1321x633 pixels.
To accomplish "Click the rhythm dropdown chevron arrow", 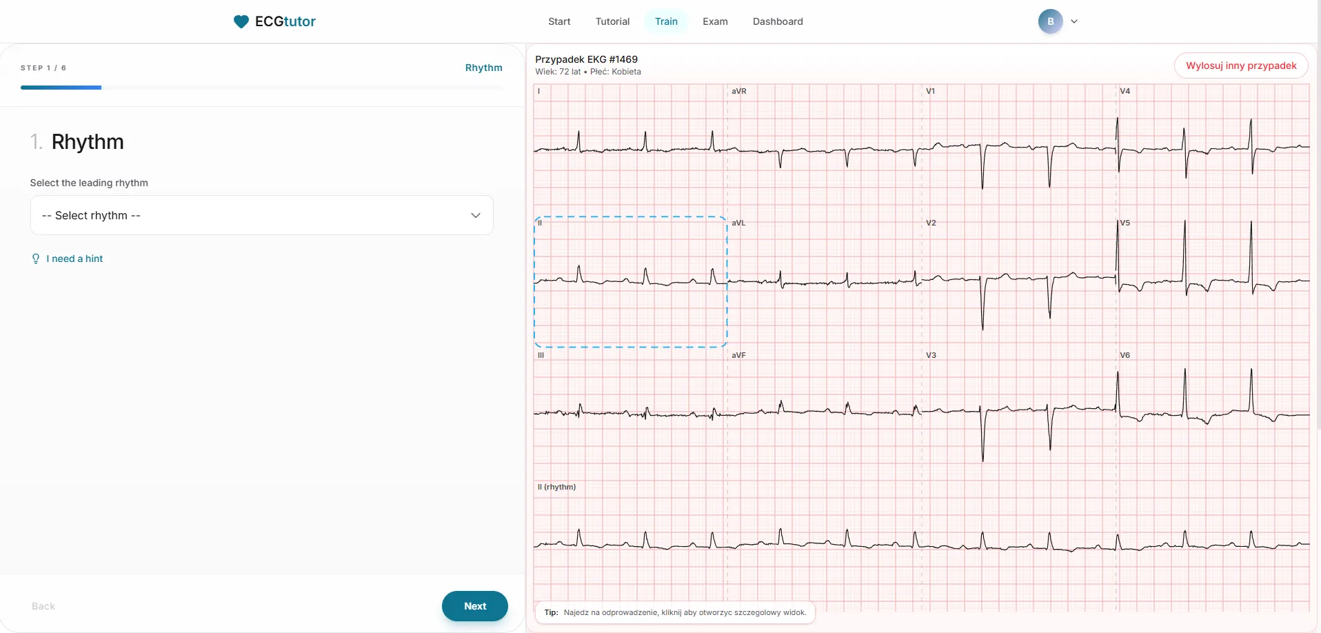I will click(x=476, y=214).
